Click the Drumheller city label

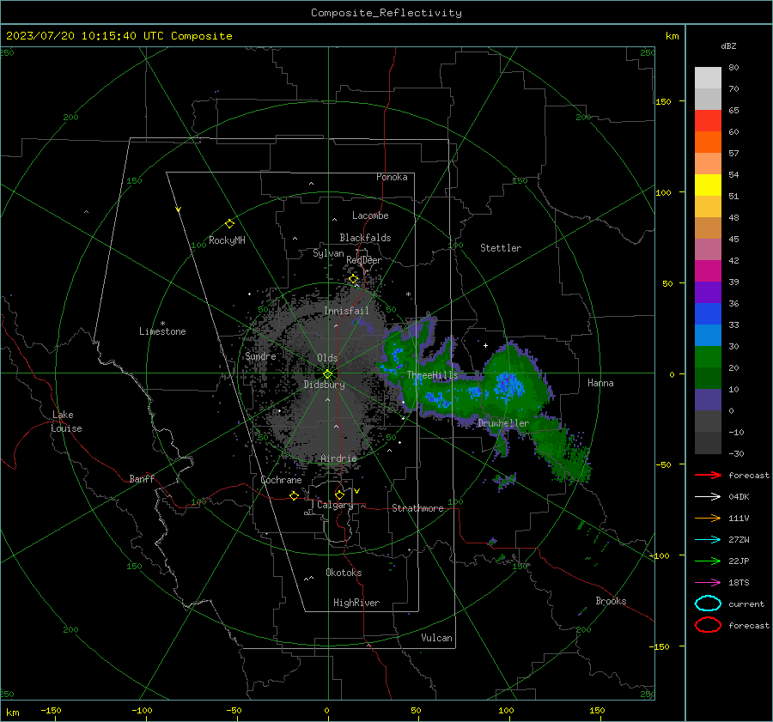[x=502, y=423]
